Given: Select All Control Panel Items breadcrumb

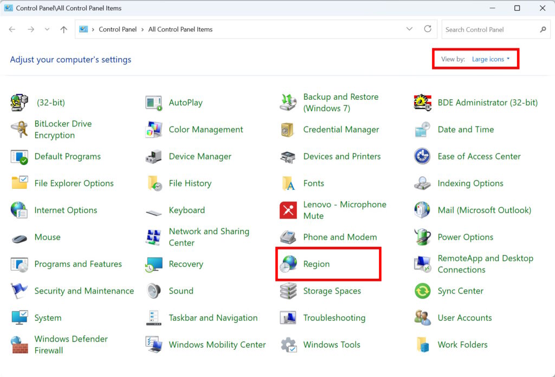Looking at the screenshot, I should pyautogui.click(x=180, y=29).
